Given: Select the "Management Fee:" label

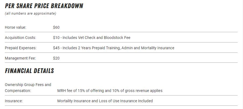Looking at the screenshot, I should click(20, 58).
